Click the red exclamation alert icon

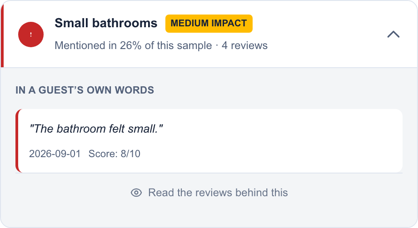(x=31, y=35)
